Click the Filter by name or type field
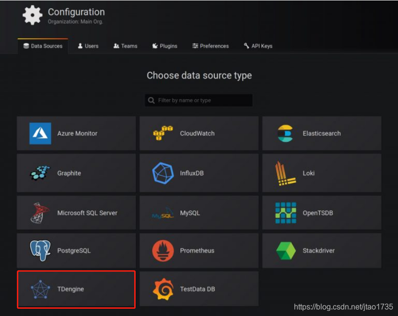 click(199, 101)
